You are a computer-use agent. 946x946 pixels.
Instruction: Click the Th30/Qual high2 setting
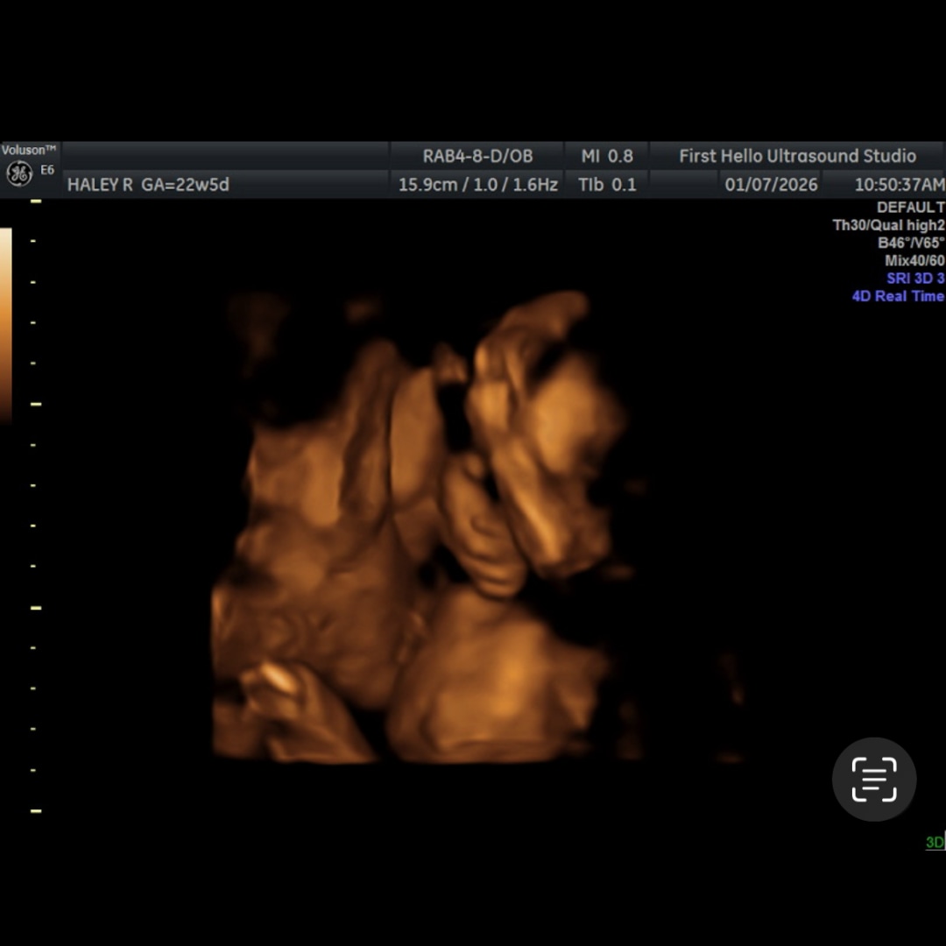[x=887, y=225]
